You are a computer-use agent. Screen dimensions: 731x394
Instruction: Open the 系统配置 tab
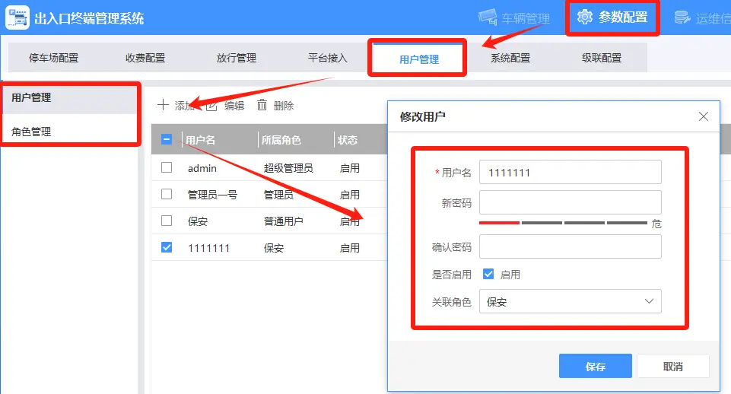(x=510, y=58)
